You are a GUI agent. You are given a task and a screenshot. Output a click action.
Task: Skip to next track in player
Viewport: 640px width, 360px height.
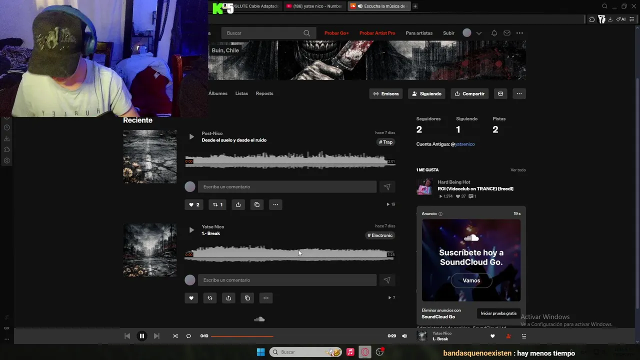click(156, 336)
